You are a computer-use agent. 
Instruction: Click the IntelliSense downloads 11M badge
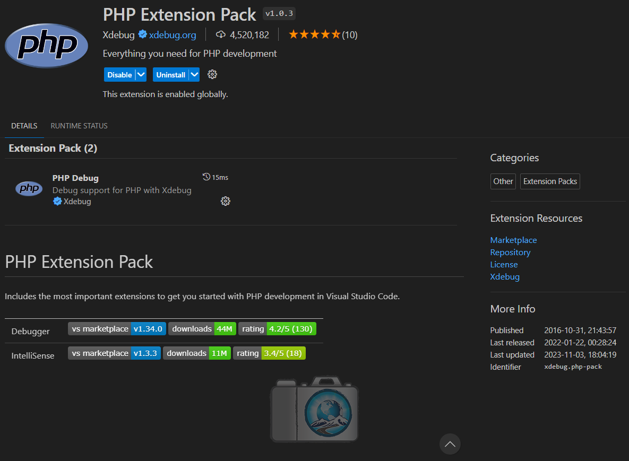pyautogui.click(x=197, y=353)
